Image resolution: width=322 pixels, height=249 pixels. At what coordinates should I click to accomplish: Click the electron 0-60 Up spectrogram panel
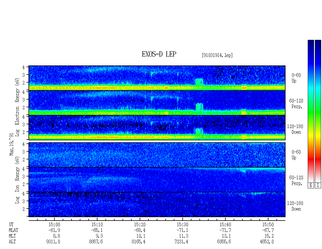click(x=157, y=78)
